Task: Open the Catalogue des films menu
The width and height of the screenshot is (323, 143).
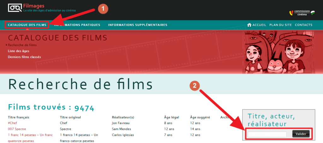Action: coord(27,25)
